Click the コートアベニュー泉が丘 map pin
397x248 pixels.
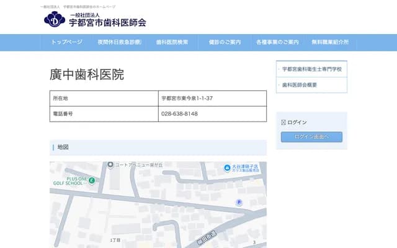click(x=110, y=165)
